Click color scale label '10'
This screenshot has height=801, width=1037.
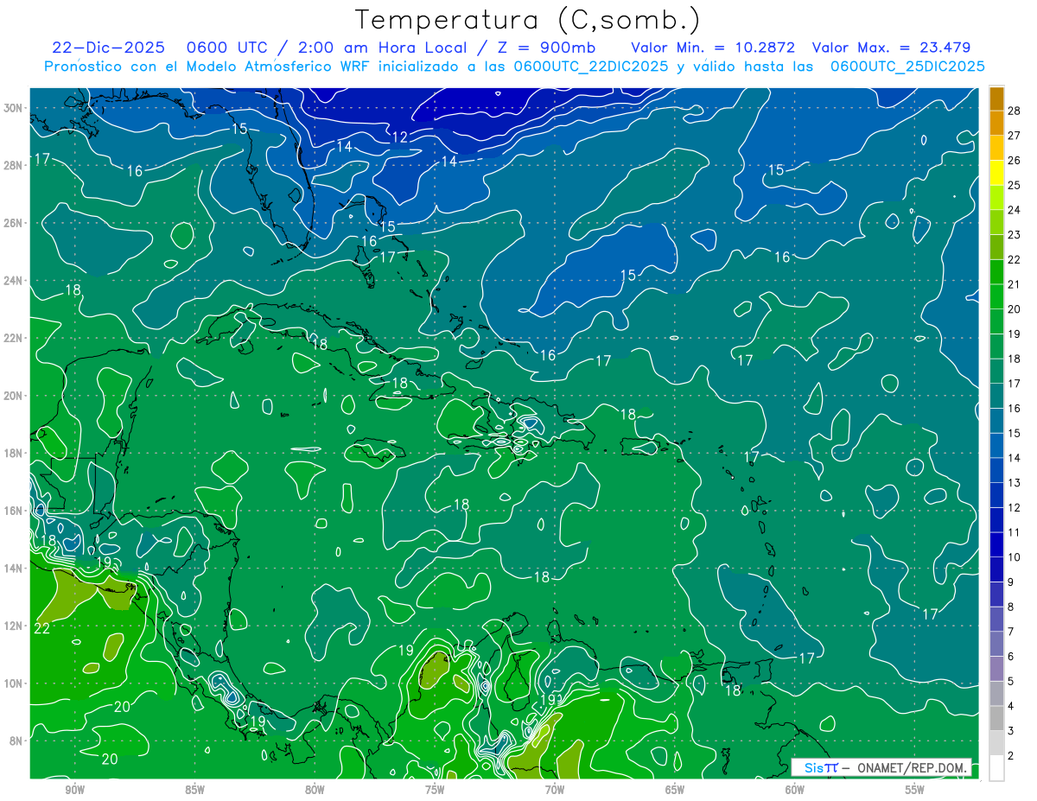tap(1014, 557)
